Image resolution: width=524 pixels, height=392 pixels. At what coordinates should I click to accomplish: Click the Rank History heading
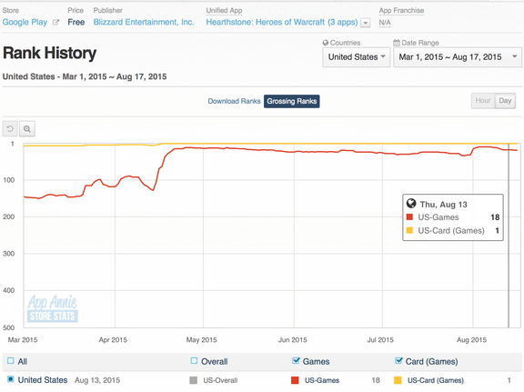[x=50, y=53]
